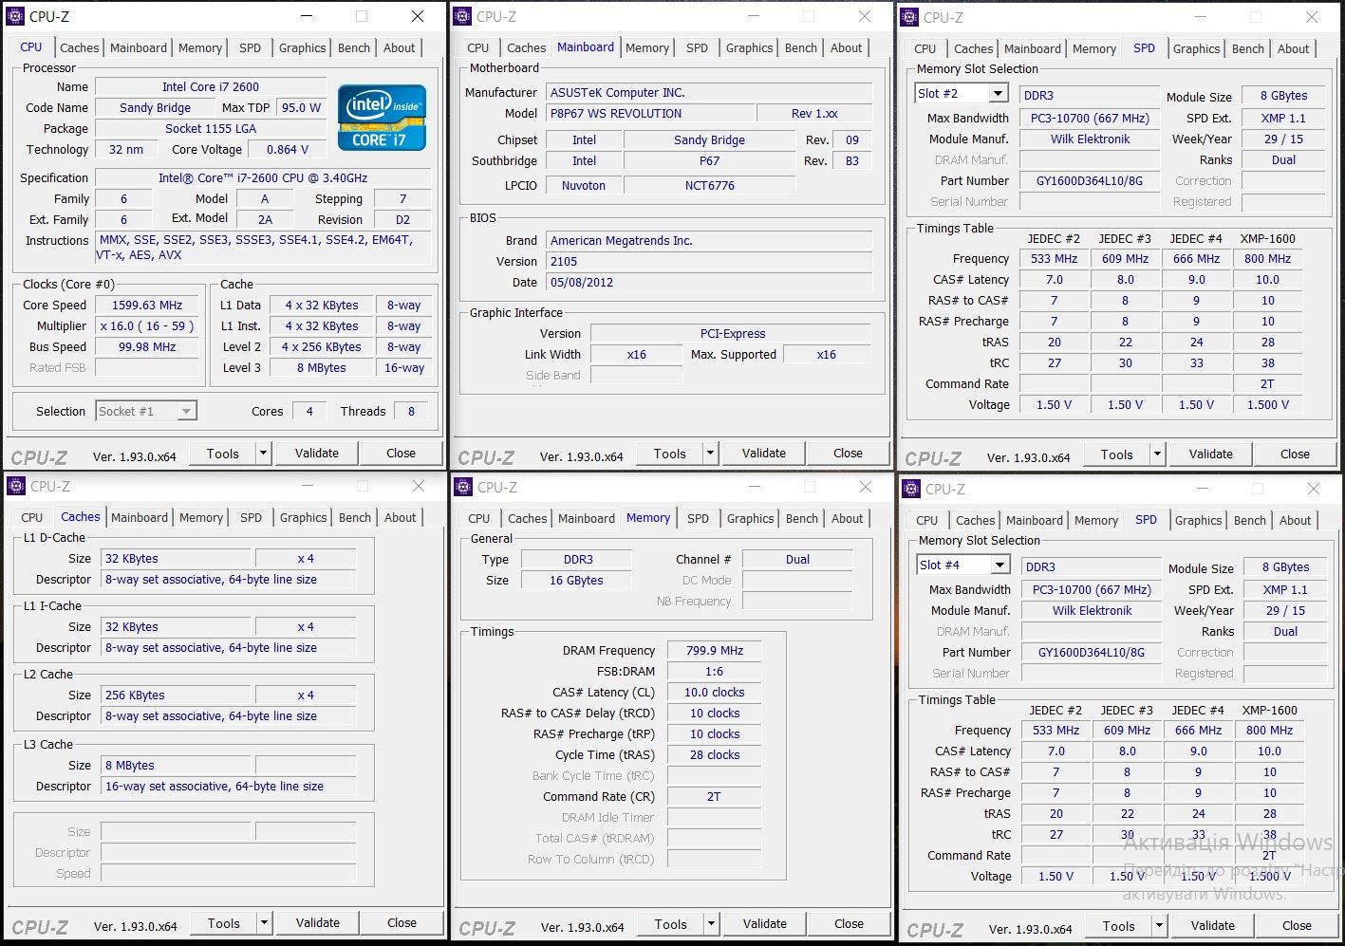Click Manufacturer 'ASUSTeK Computer INC.'
The height and width of the screenshot is (946, 1345).
tap(709, 92)
